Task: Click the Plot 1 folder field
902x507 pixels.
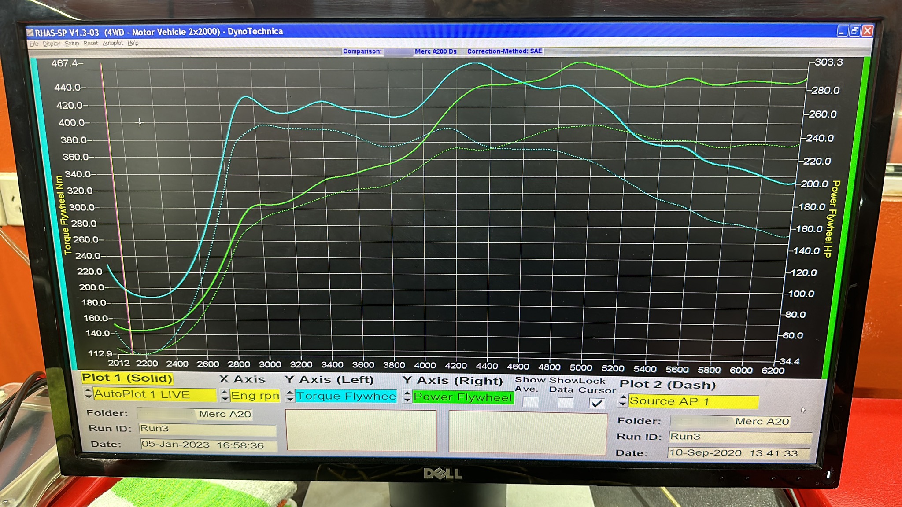Action: 194,414
